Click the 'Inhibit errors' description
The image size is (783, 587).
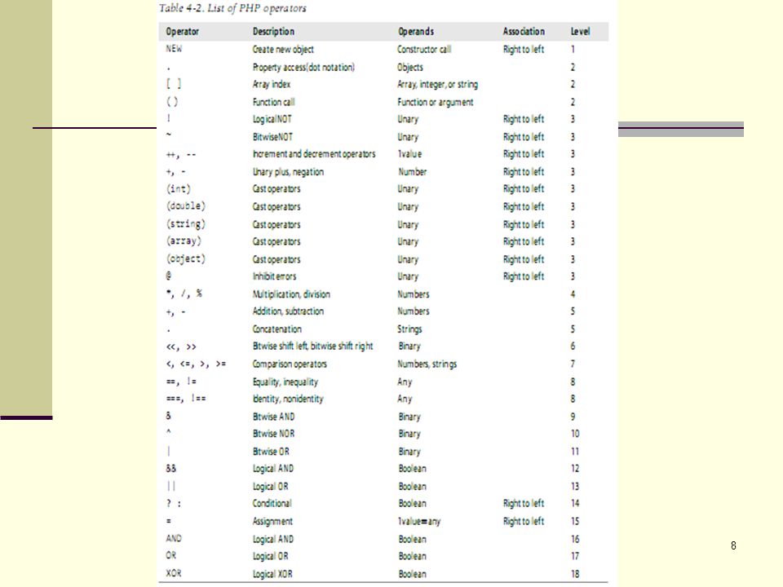click(x=274, y=276)
